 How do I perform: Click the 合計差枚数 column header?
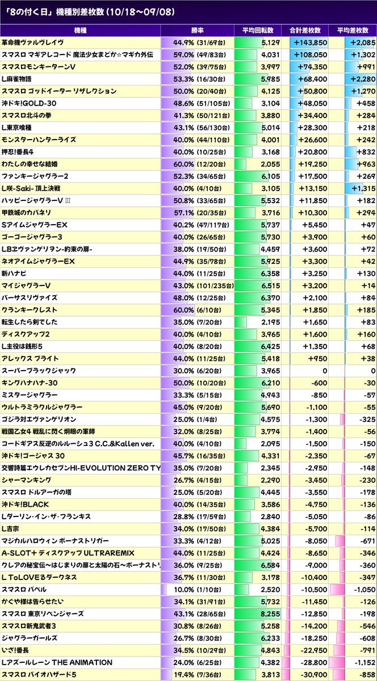coord(305,30)
